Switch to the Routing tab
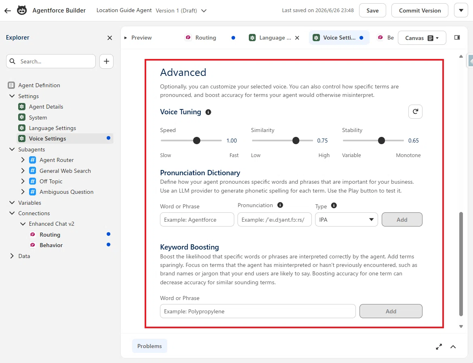Viewport: 473px width, 363px height. 206,38
